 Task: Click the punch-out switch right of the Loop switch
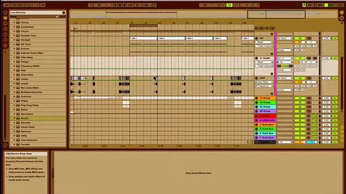236,5
